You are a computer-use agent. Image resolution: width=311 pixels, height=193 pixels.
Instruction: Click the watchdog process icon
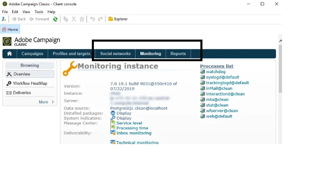[x=202, y=71]
